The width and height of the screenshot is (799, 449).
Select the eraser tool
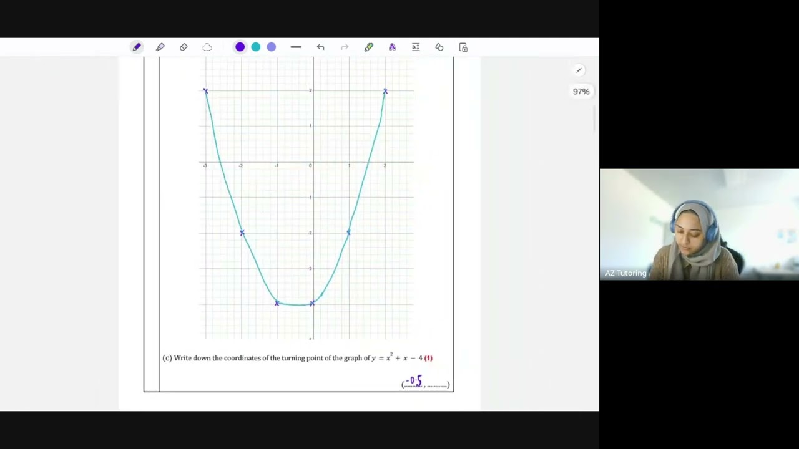click(x=184, y=47)
